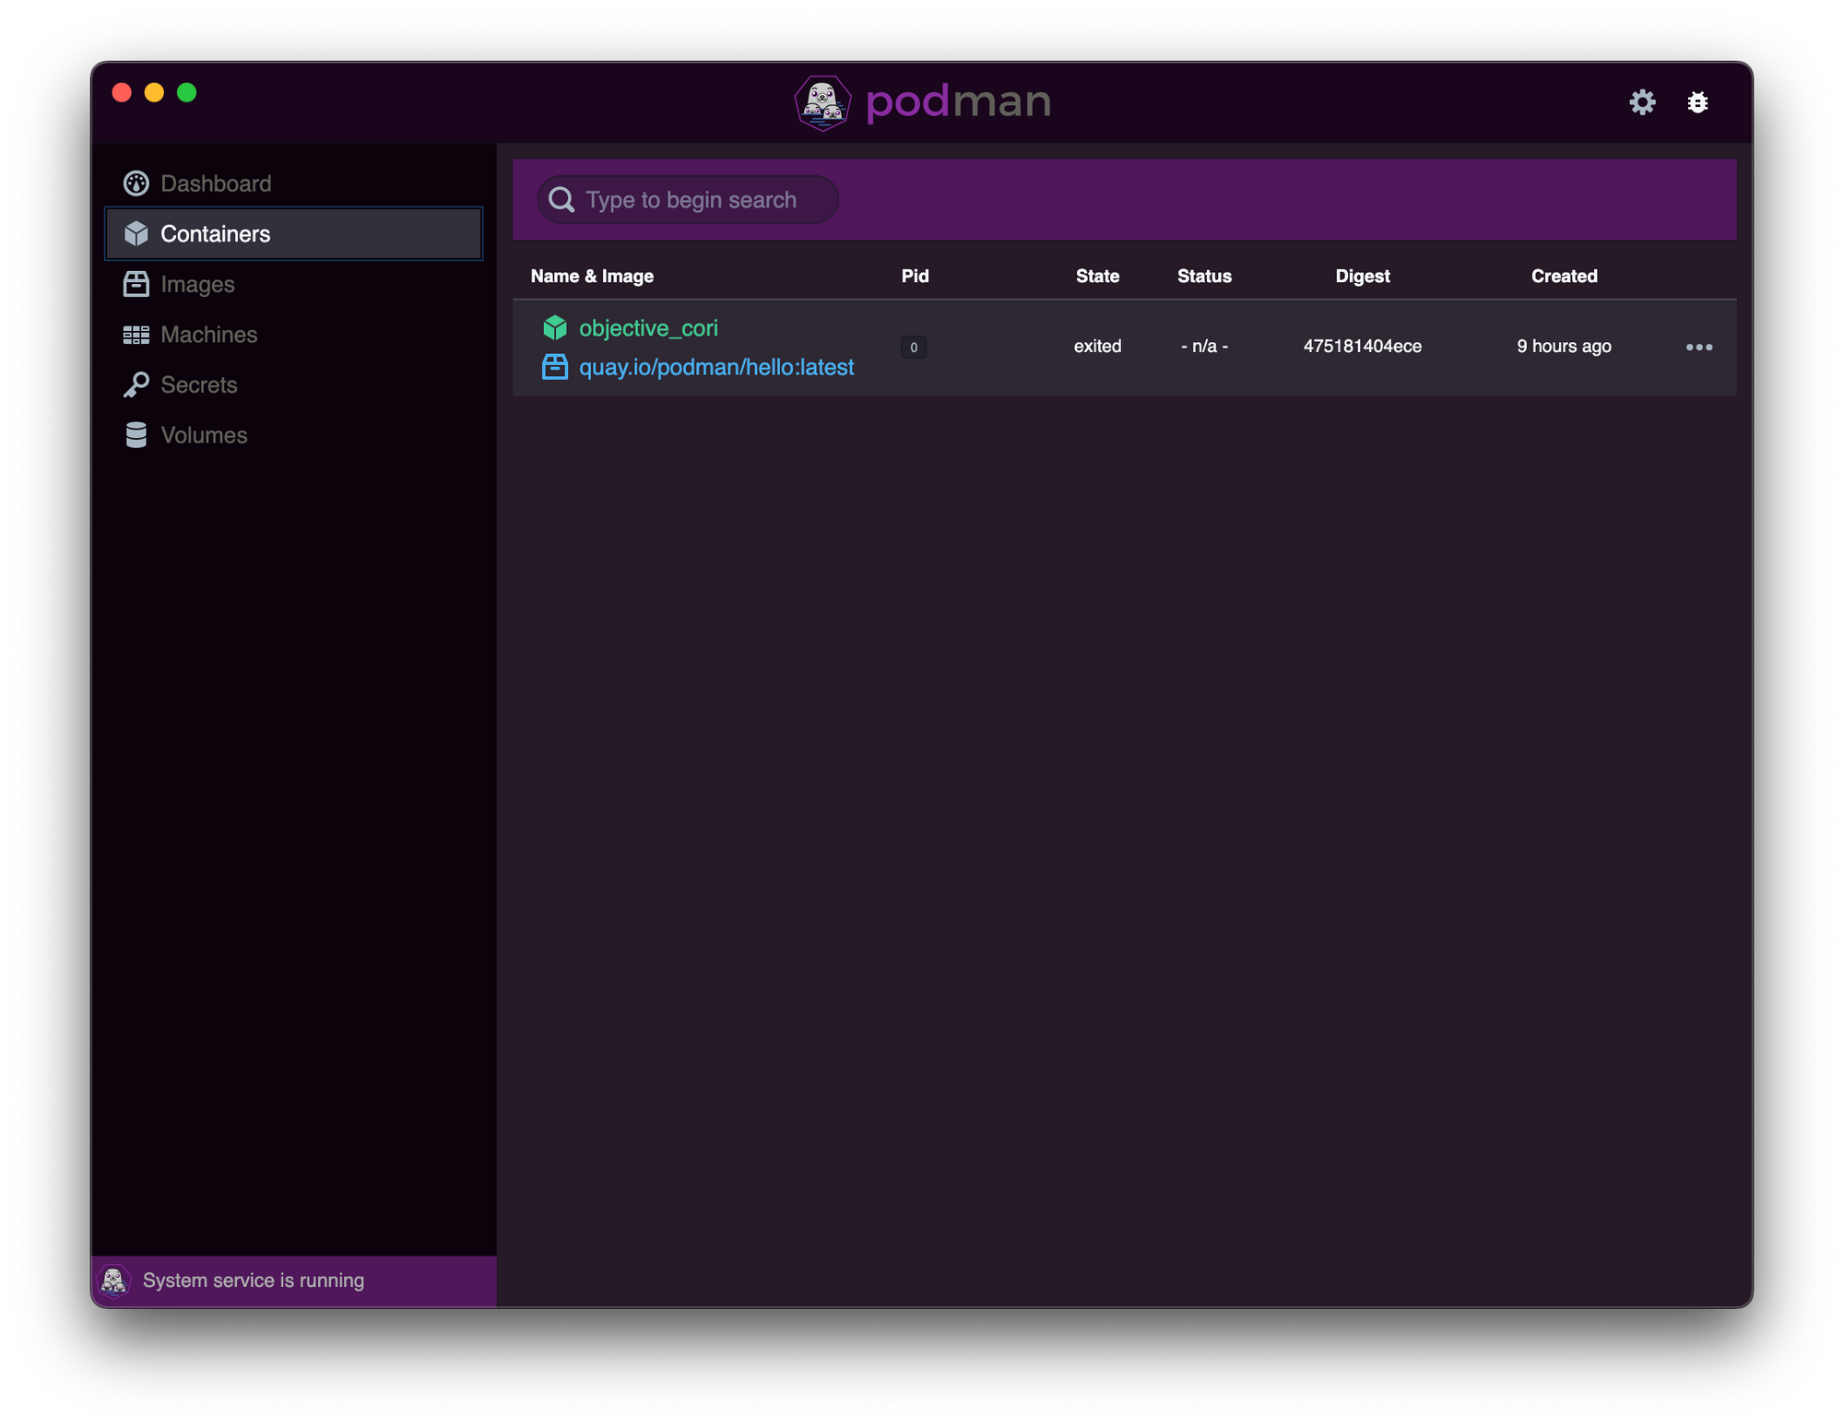Click the 'exited' state cell
The width and height of the screenshot is (1844, 1428).
coord(1097,347)
